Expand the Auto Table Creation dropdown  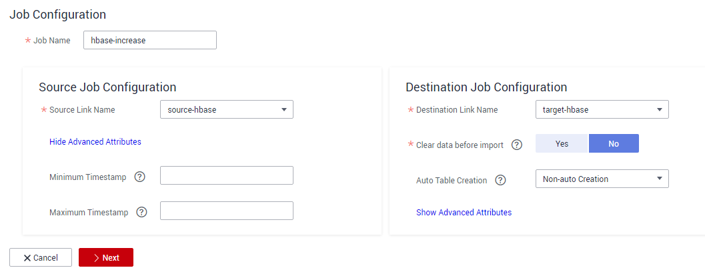(x=602, y=179)
